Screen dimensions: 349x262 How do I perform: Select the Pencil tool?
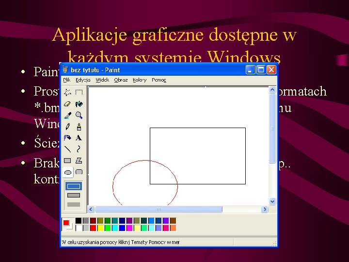[x=68, y=127]
